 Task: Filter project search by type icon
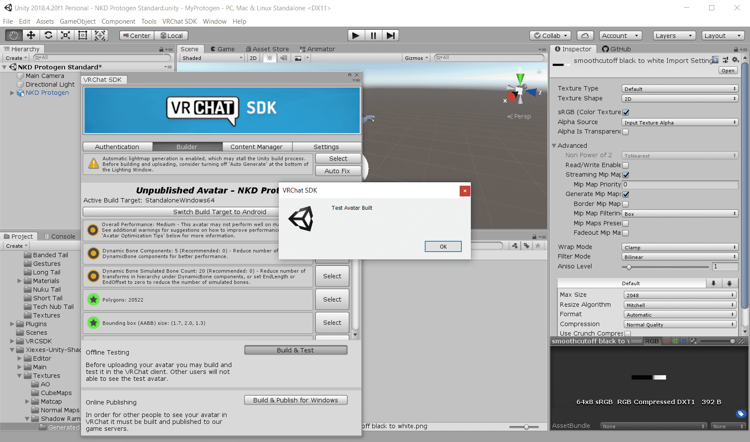pos(515,246)
